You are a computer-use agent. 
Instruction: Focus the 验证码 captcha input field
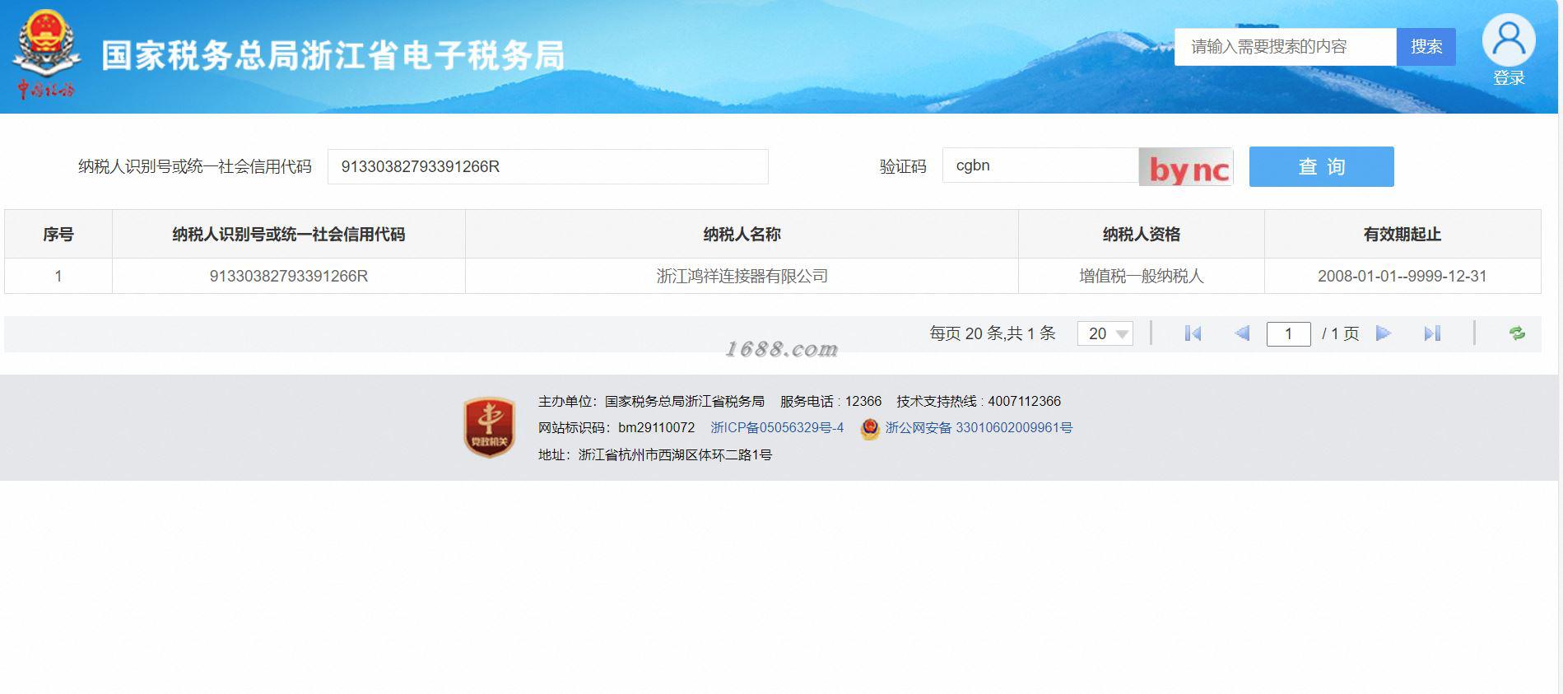click(1040, 165)
